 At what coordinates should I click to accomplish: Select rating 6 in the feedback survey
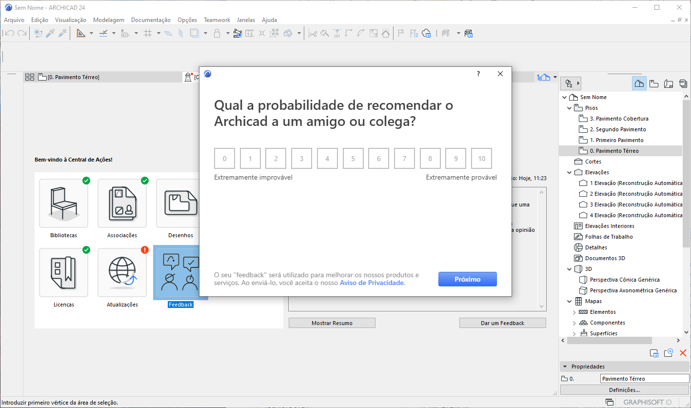(379, 159)
